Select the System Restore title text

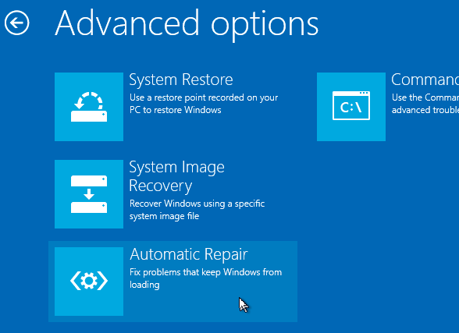181,80
